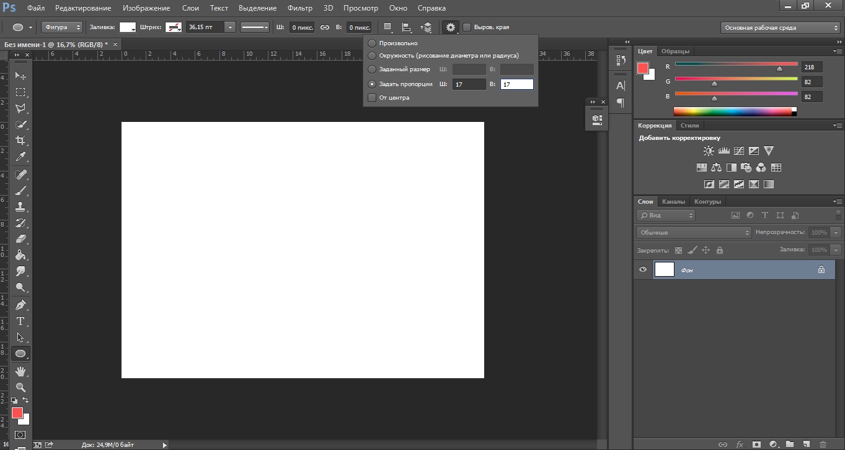Select the Clone Stamp tool
The image size is (845, 450).
click(x=20, y=206)
